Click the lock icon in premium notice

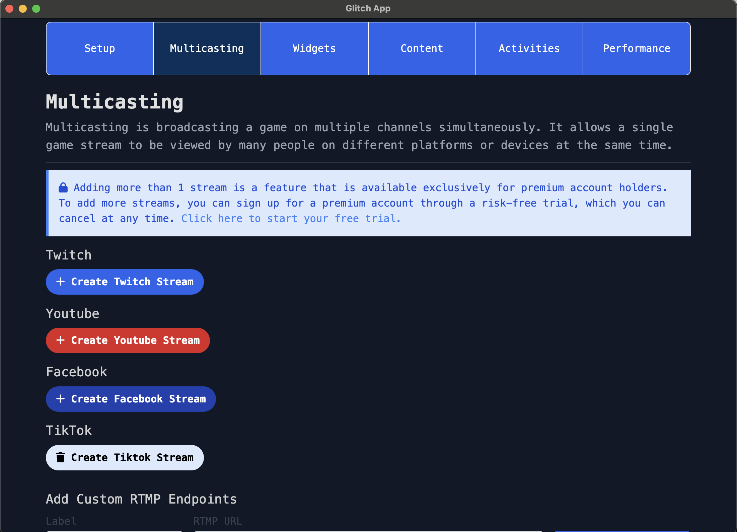[63, 187]
